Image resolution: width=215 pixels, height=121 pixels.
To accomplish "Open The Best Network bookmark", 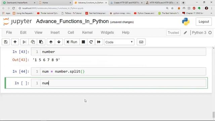I will (x=169, y=13).
